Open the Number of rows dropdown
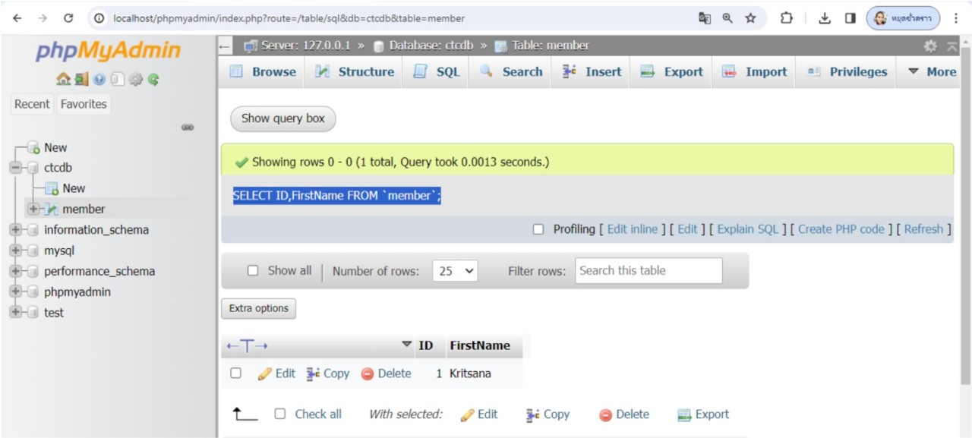This screenshot has width=972, height=438. (454, 271)
